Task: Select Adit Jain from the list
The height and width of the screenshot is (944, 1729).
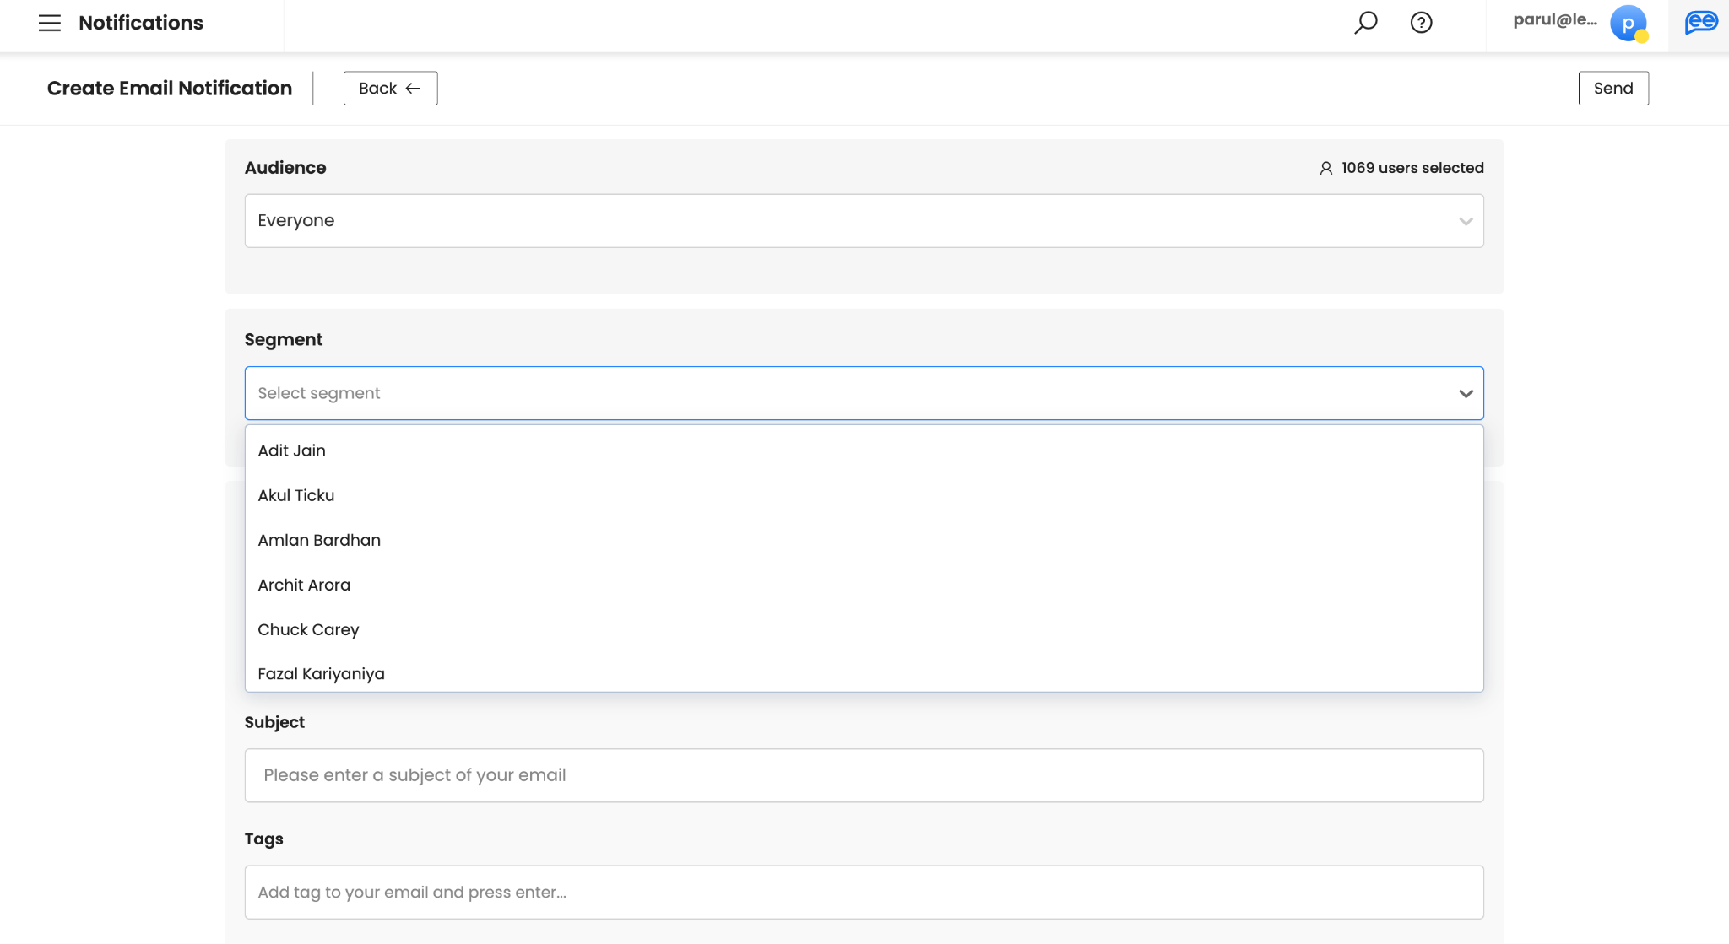Action: [291, 450]
